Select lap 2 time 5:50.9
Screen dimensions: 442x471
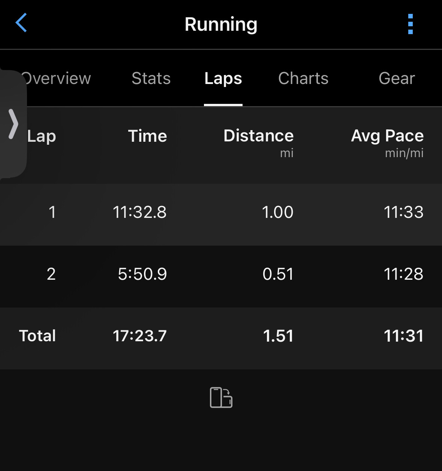tap(142, 274)
